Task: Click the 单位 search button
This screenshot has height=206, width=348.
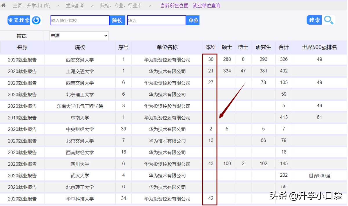Action: click(193, 20)
